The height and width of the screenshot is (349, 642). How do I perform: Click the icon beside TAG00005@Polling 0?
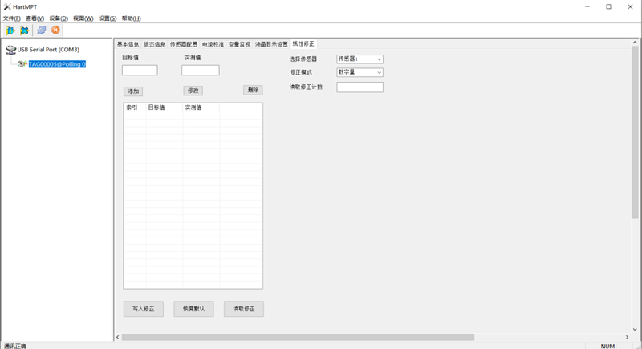pos(22,64)
